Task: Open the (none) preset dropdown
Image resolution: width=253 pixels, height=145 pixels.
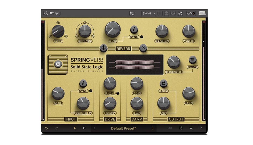Action: (x=149, y=13)
